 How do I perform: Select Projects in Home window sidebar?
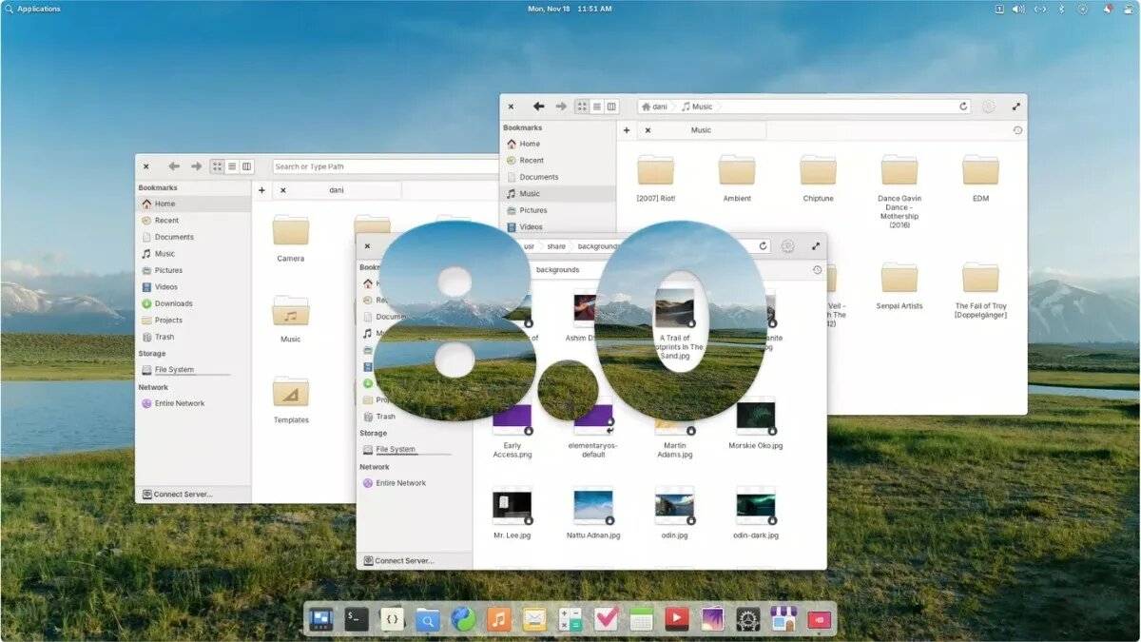(193, 321)
